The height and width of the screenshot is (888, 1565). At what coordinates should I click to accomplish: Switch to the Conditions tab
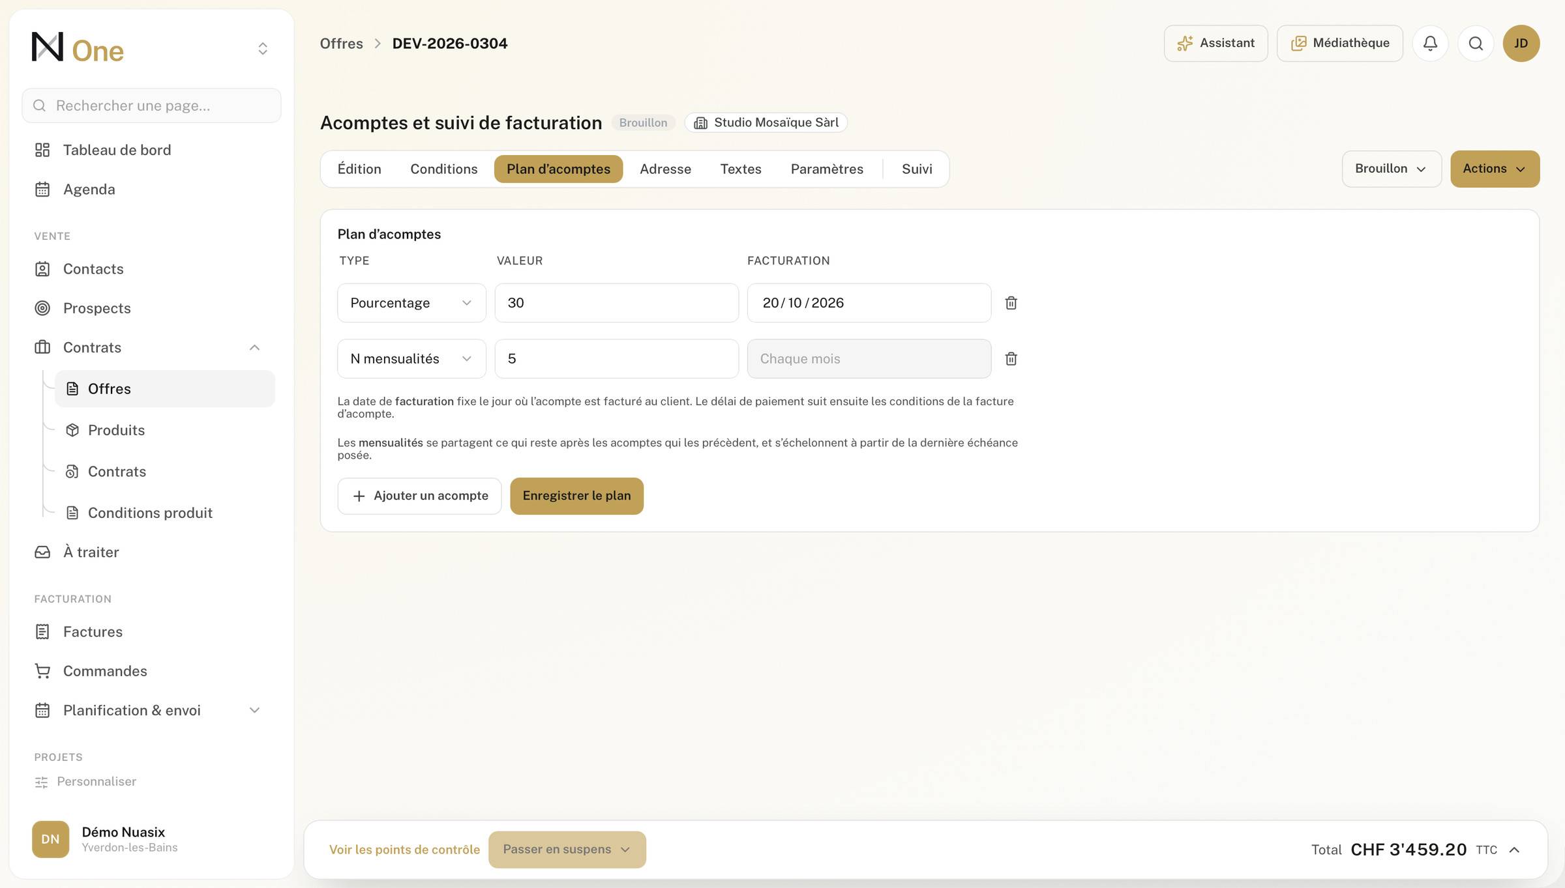[x=443, y=169]
